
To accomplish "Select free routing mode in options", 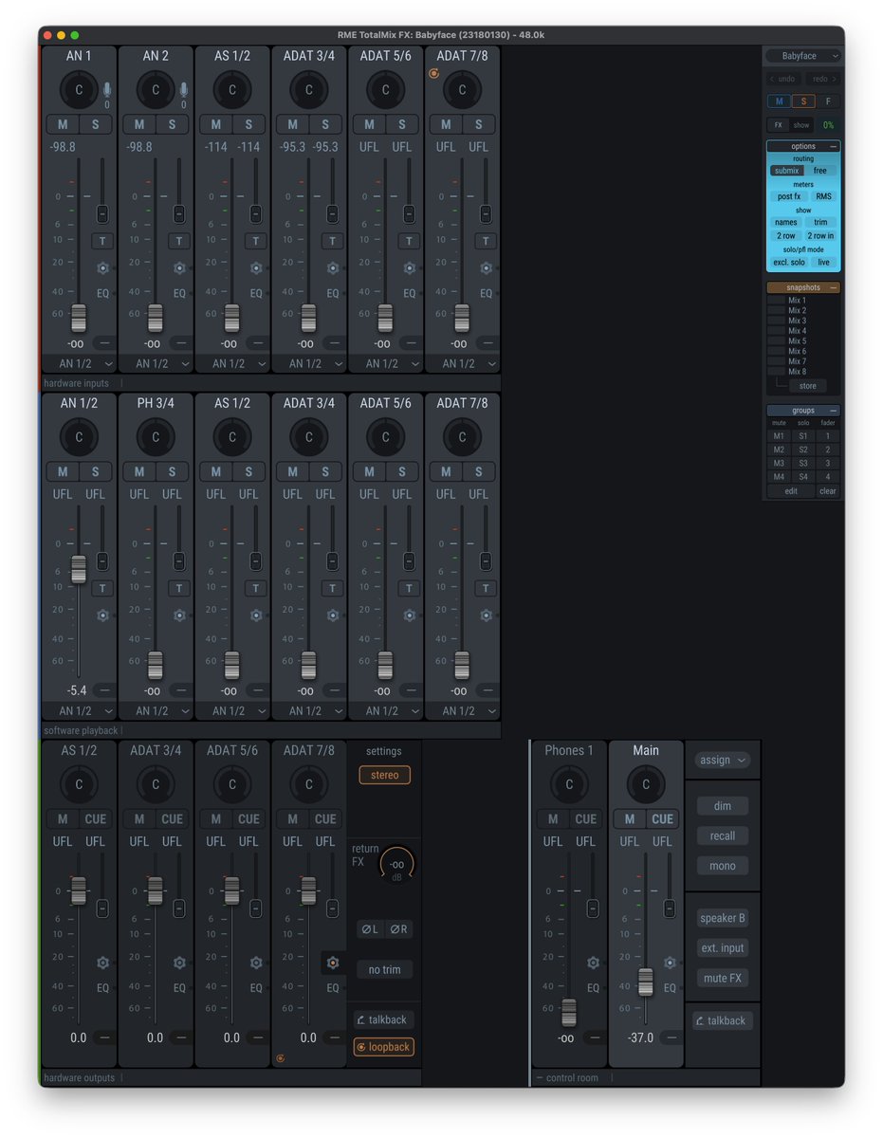I will click(x=819, y=171).
